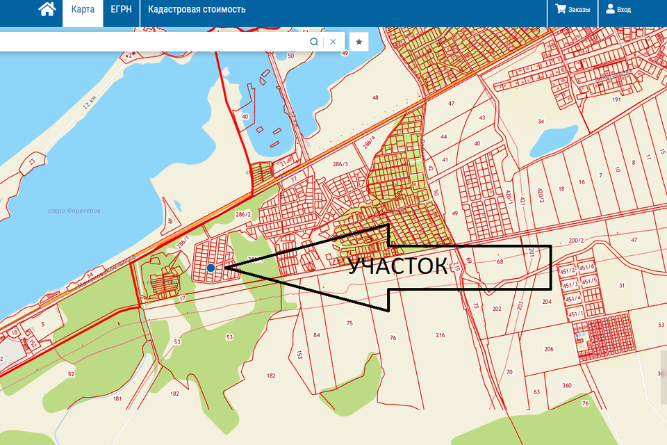Viewport: 667px width, 445px height.
Task: Select the blue dot parcel marker
Action: point(211,268)
